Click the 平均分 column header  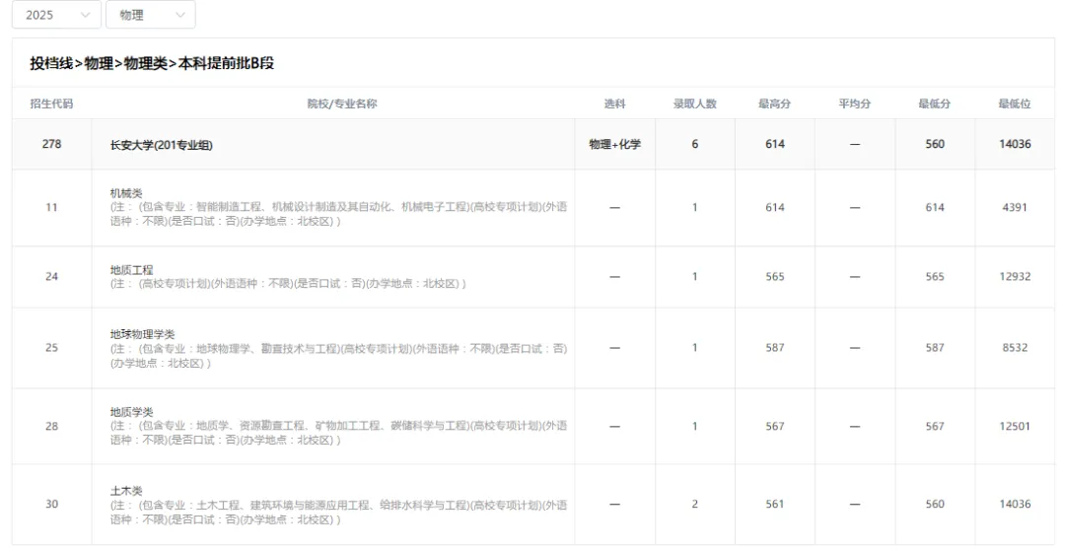coord(854,103)
